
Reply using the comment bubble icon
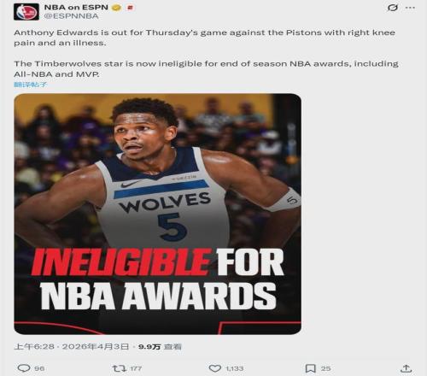[x=24, y=368]
